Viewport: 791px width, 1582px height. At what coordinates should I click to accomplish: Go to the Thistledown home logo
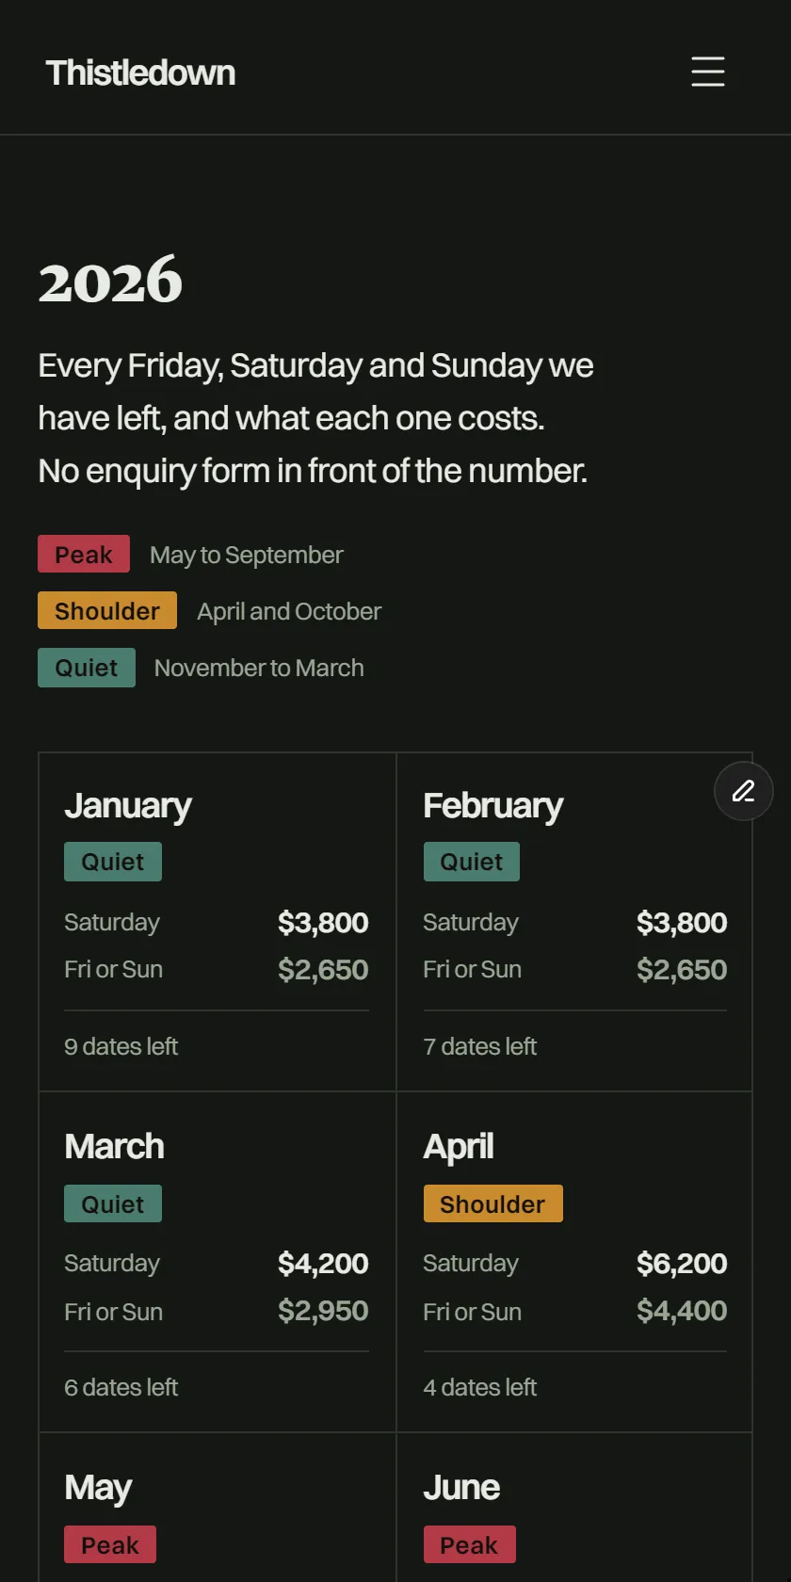point(140,73)
